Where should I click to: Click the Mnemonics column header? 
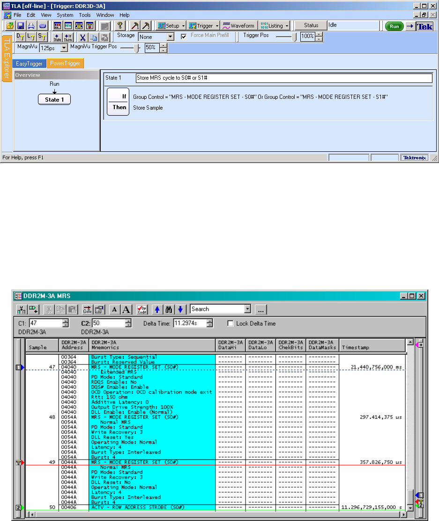(x=152, y=345)
